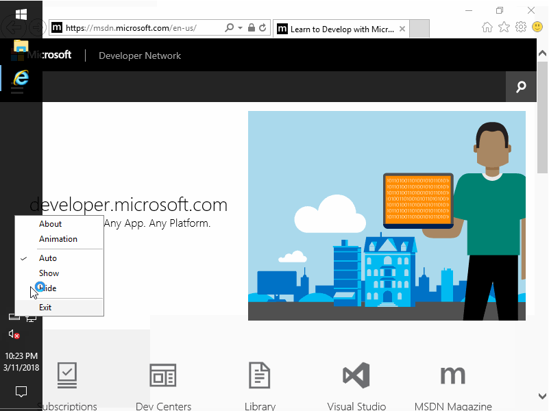Screen dimensions: 549x411
Task: Click the Library text link
Action: (260, 406)
